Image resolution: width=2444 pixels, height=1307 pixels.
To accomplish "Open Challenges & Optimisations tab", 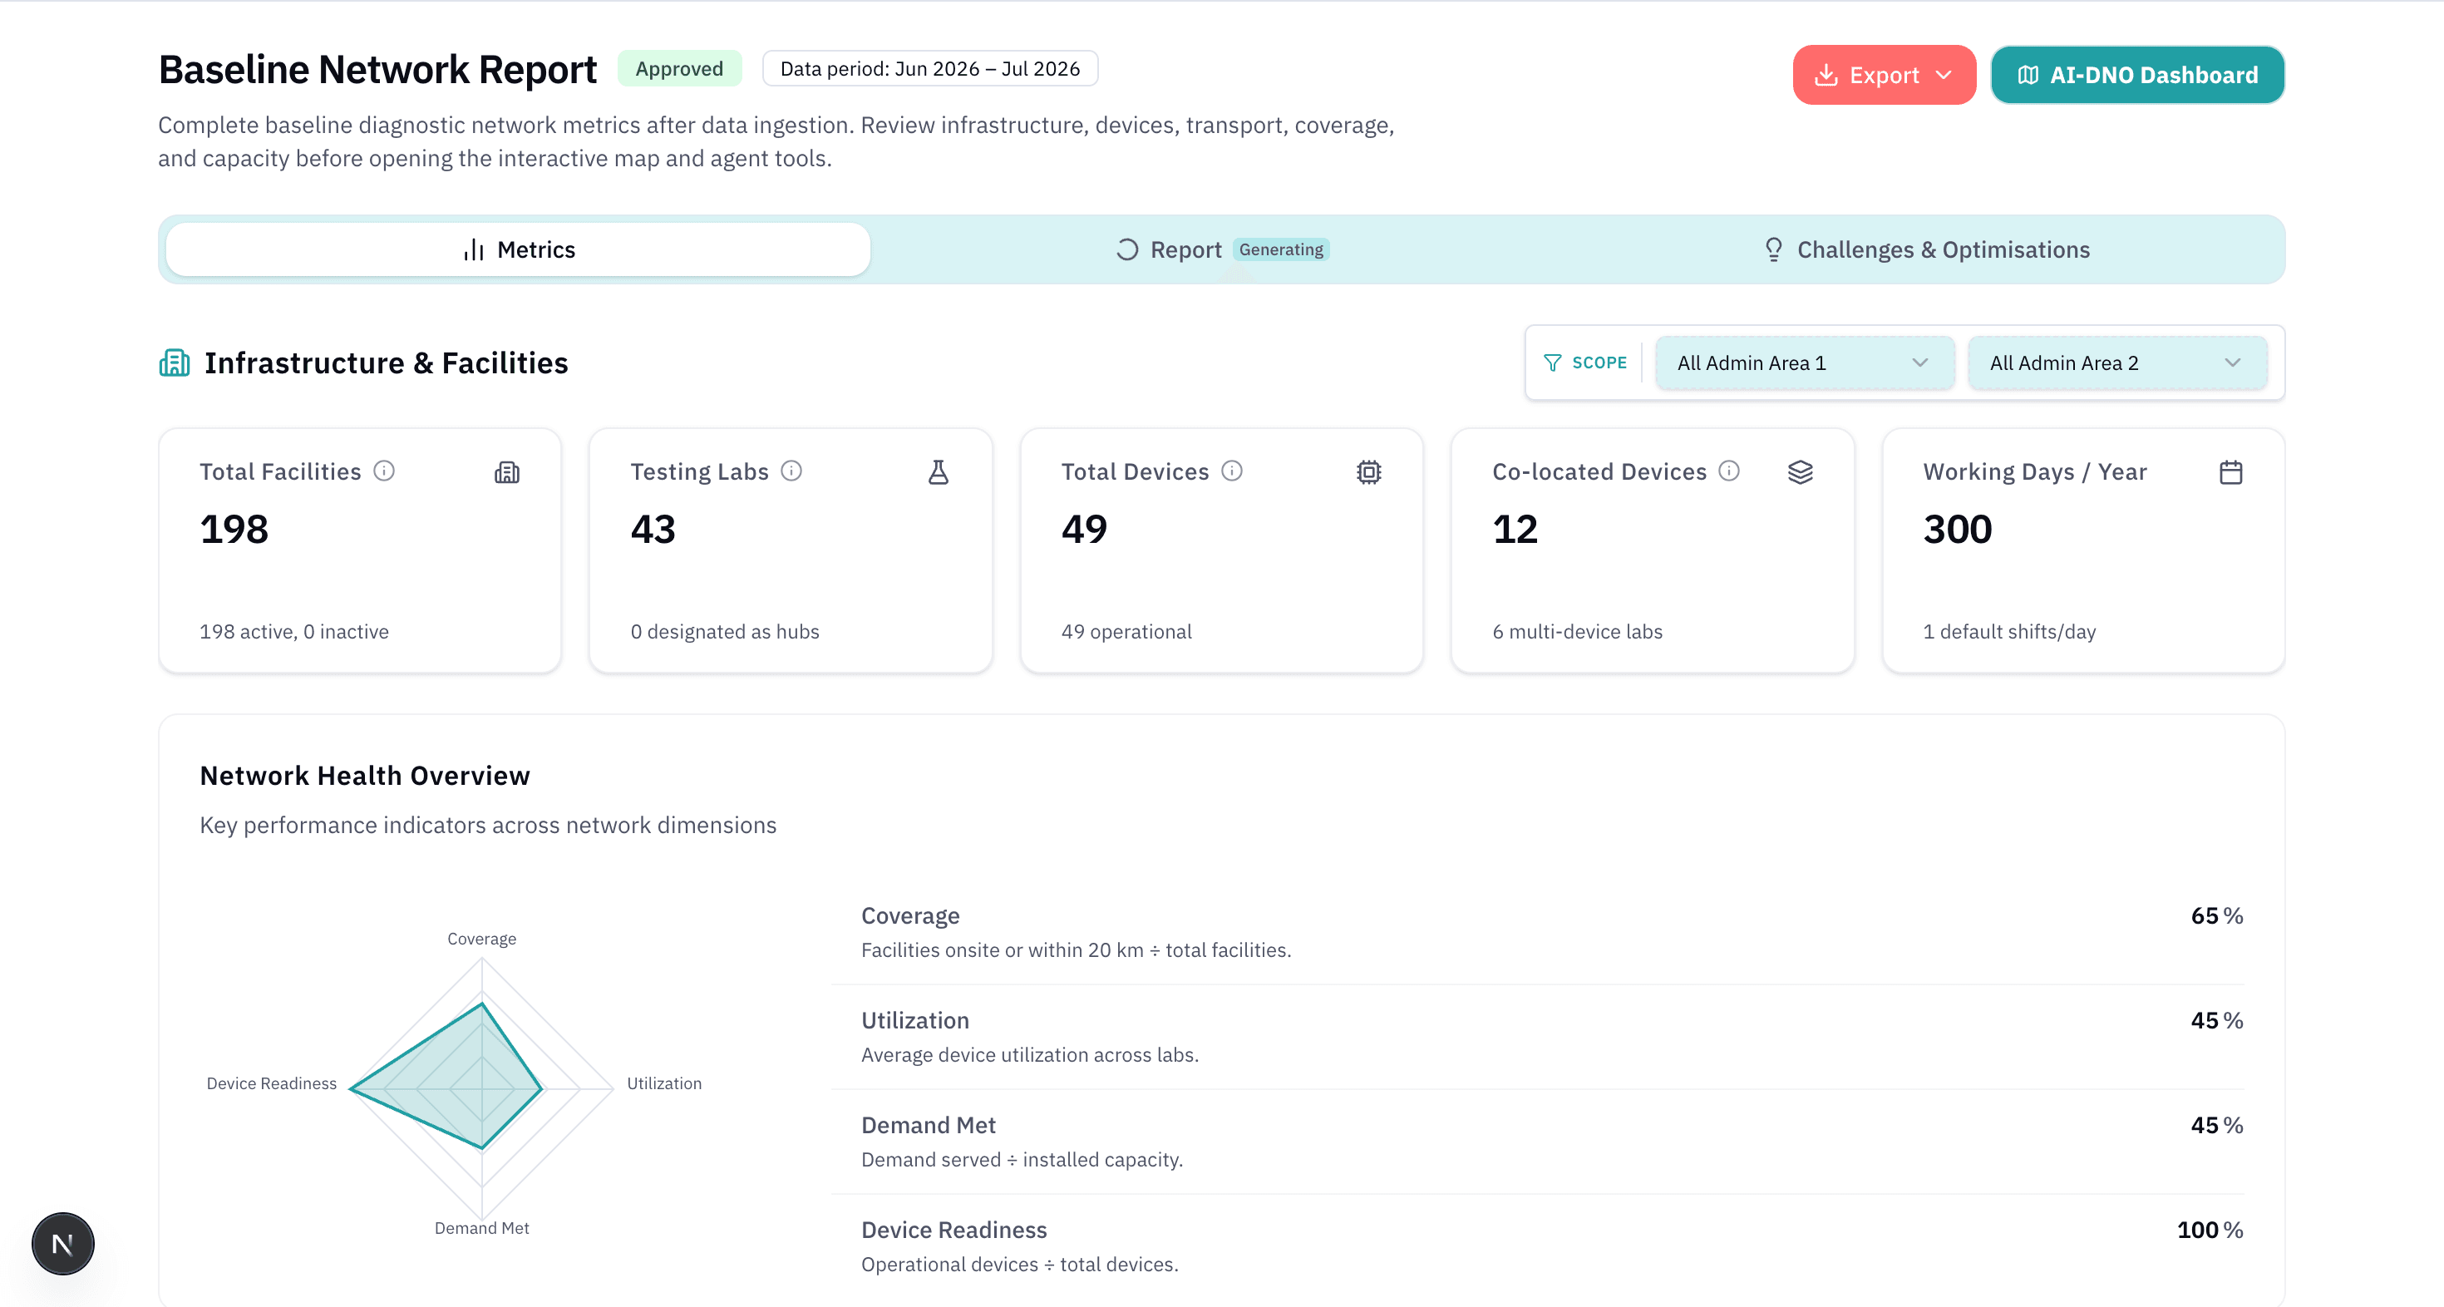I will 1926,249.
